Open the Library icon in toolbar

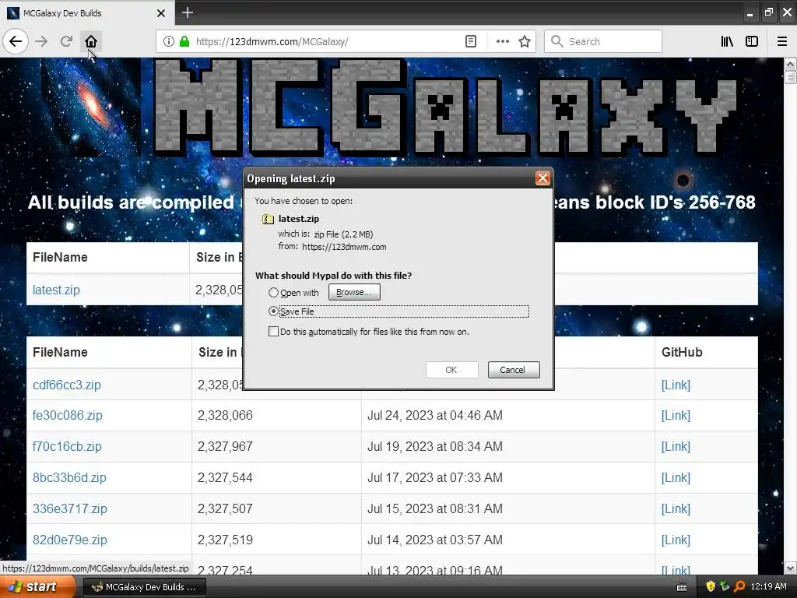[x=728, y=41]
